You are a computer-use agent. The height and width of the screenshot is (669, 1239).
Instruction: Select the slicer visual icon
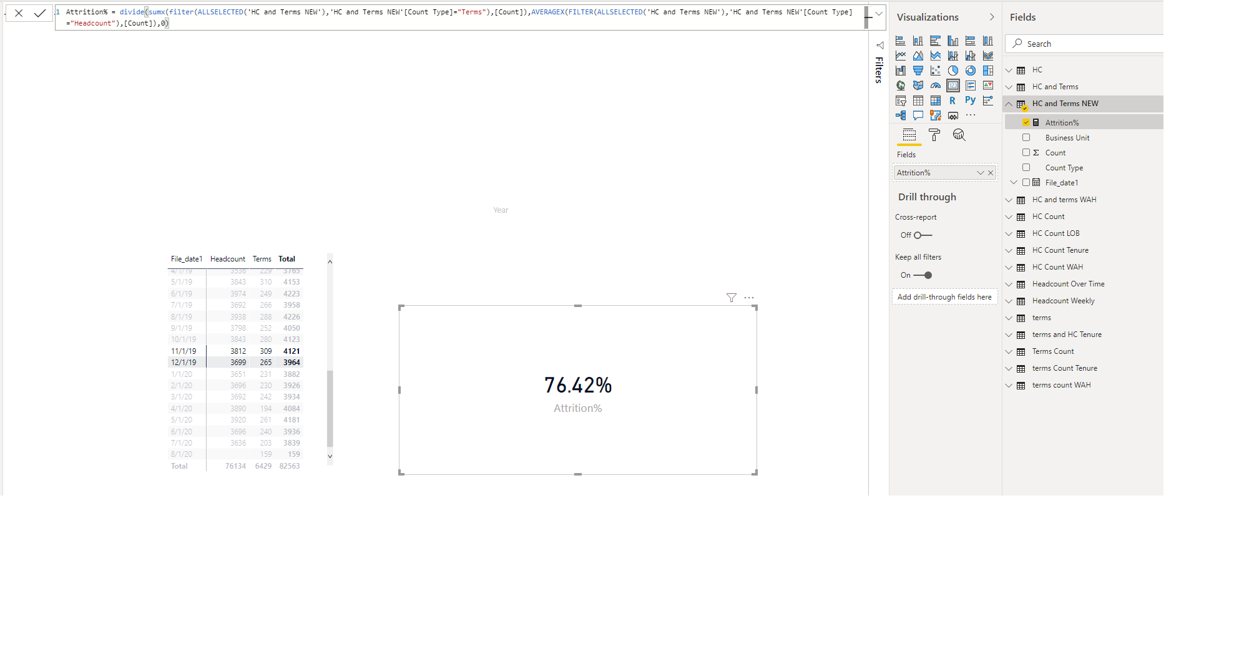[x=901, y=100]
